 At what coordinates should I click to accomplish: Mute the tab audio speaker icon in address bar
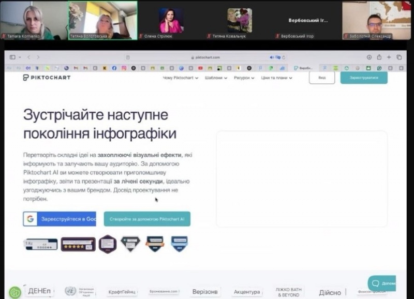(x=272, y=57)
